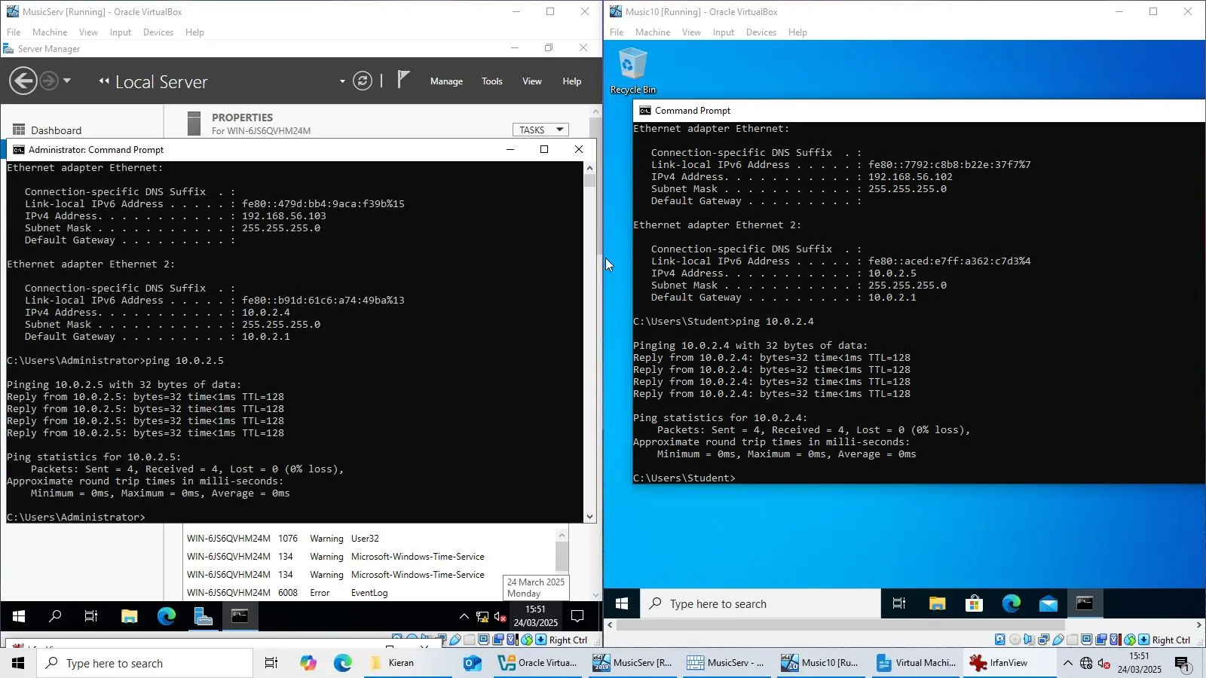The height and width of the screenshot is (678, 1206).
Task: Launch Outlook from the host taskbar
Action: [472, 663]
